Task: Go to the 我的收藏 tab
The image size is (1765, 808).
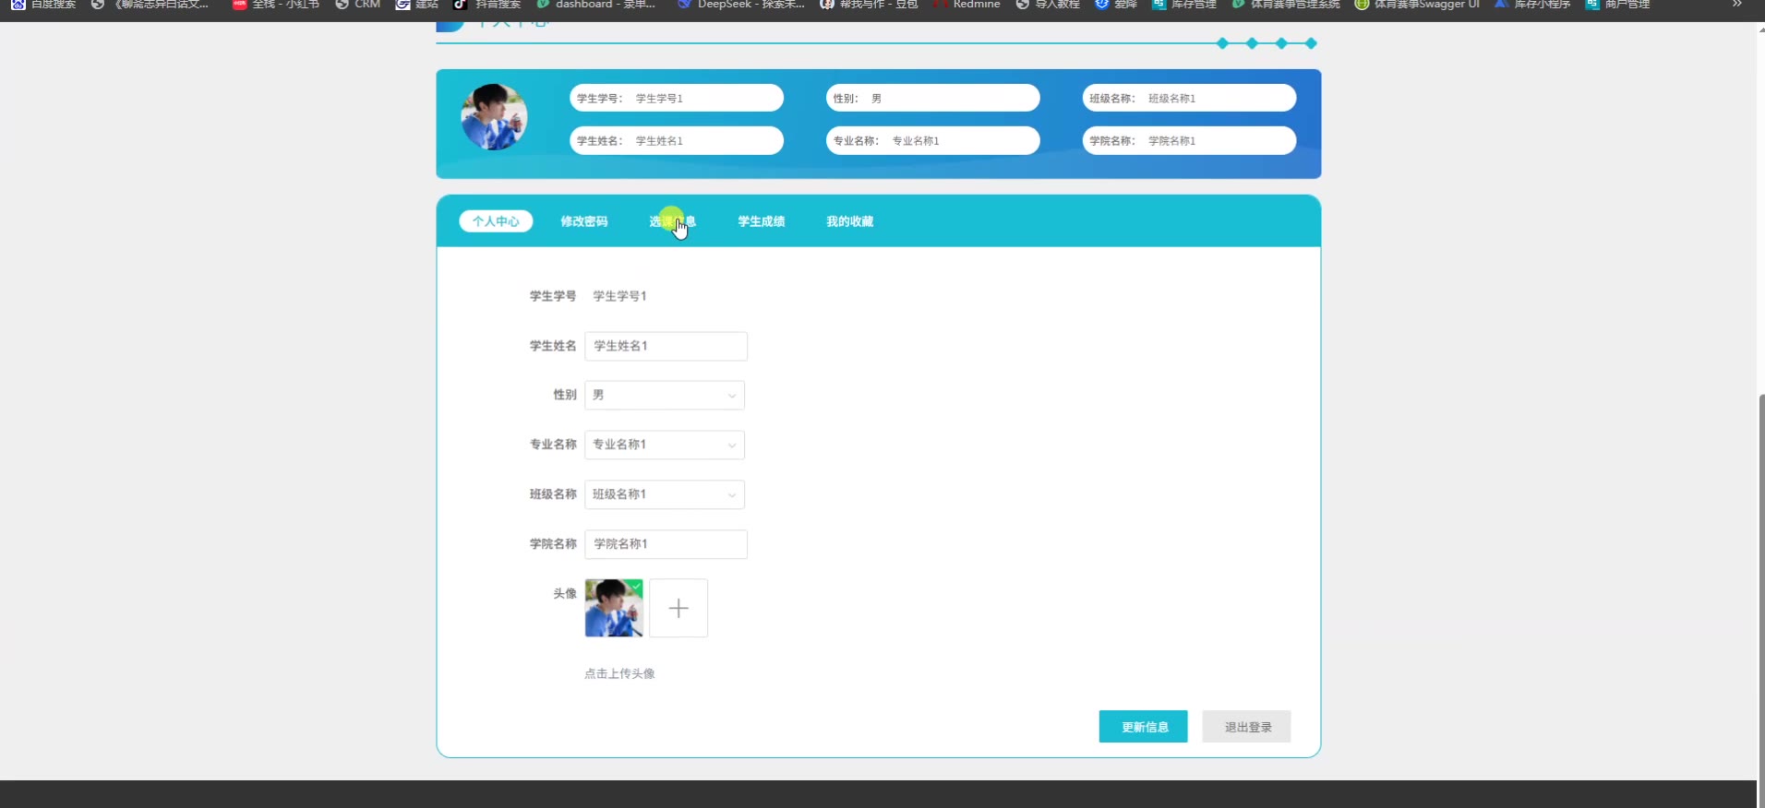Action: 850,221
